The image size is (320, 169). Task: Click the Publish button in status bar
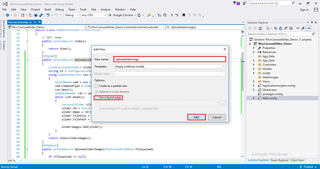(x=309, y=167)
